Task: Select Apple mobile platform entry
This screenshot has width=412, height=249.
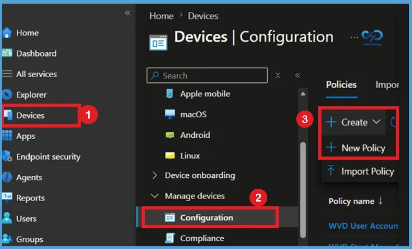Action: click(205, 94)
